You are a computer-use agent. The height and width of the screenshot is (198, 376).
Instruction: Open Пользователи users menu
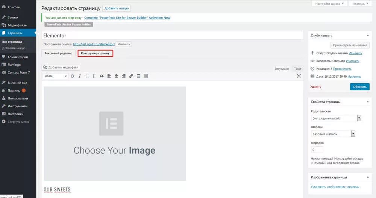pos(18,98)
